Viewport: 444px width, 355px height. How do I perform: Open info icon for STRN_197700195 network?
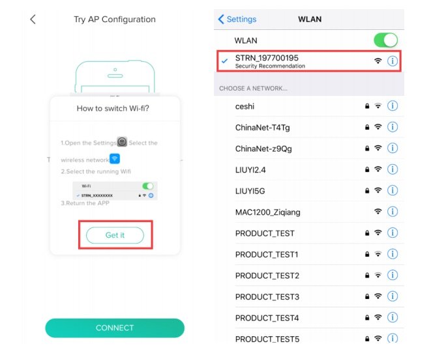[x=392, y=61]
